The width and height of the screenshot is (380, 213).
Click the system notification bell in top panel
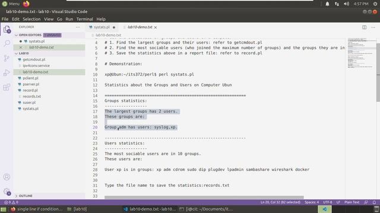tap(327, 4)
